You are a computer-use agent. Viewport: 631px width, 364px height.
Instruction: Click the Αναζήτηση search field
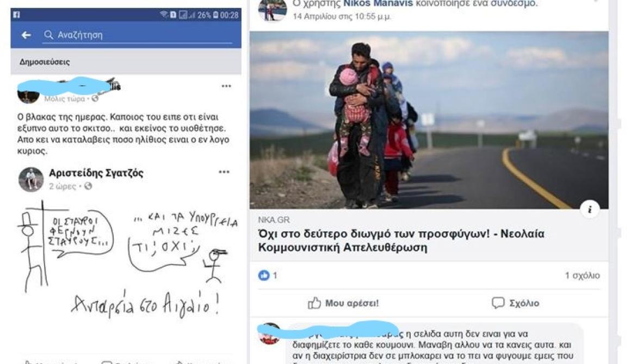[x=138, y=35]
